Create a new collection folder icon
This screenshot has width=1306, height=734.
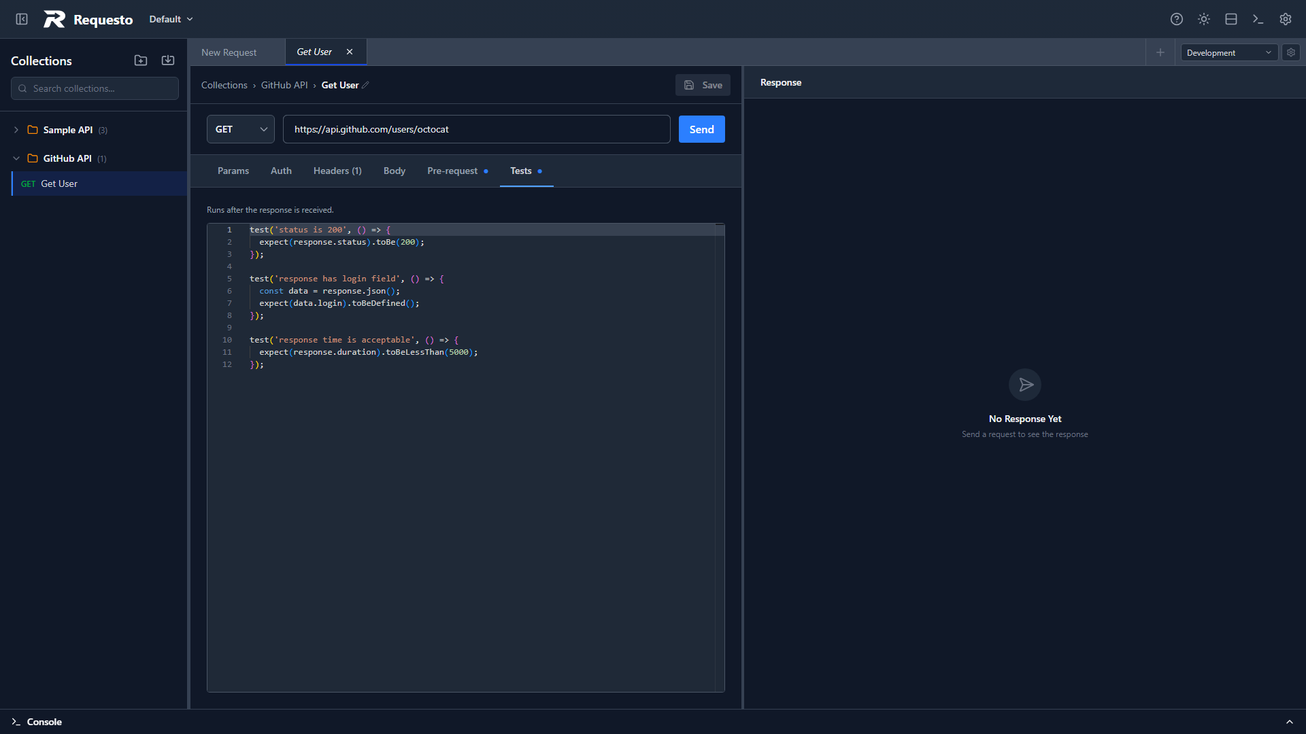coord(141,60)
